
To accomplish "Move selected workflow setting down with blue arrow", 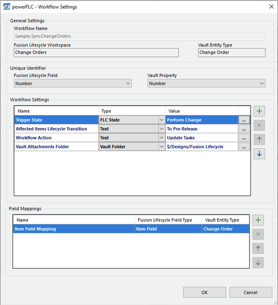I will point(259,154).
